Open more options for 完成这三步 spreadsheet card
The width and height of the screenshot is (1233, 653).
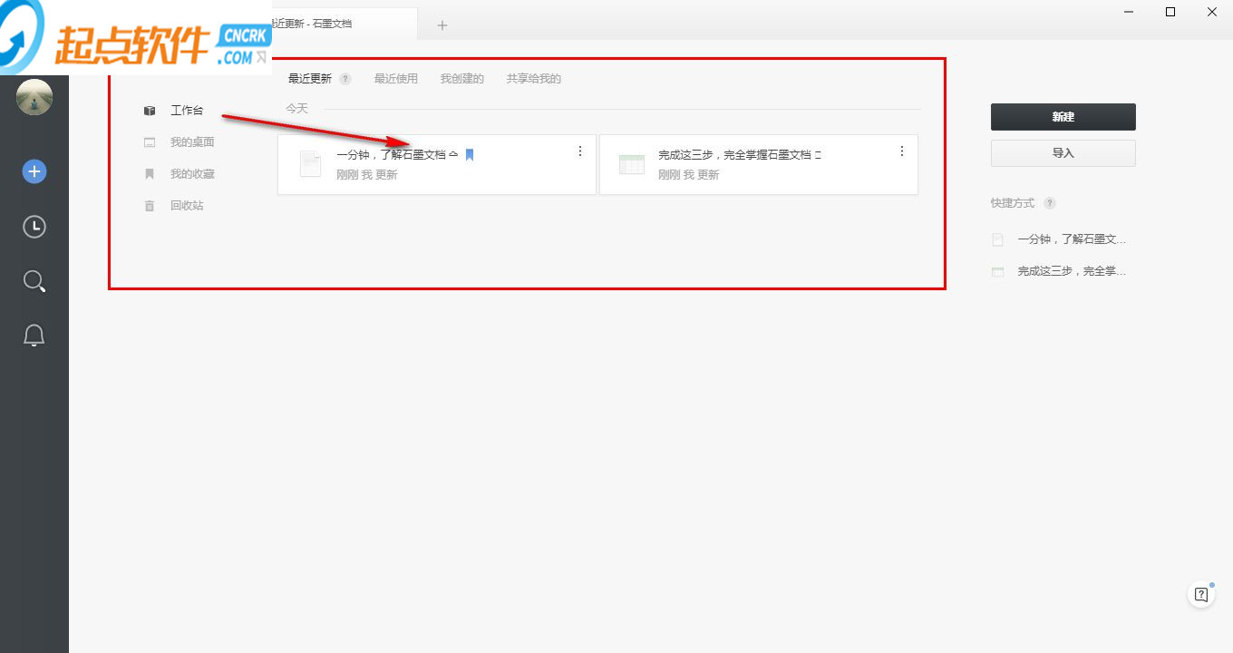(x=901, y=151)
